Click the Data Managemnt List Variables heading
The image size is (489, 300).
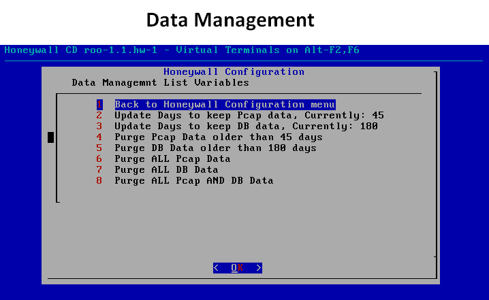[x=160, y=82]
